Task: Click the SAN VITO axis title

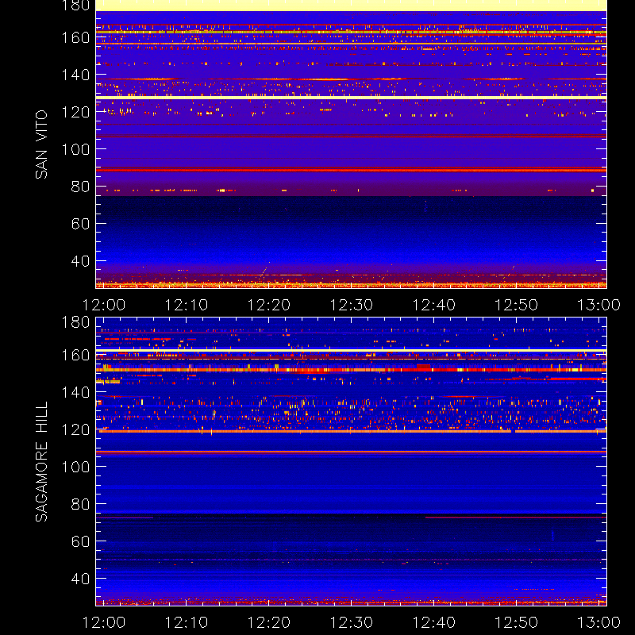Action: coord(41,144)
